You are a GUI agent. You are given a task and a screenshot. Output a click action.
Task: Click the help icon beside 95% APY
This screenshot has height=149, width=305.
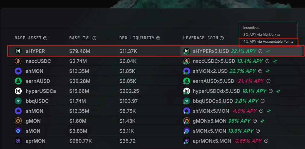tap(255, 121)
